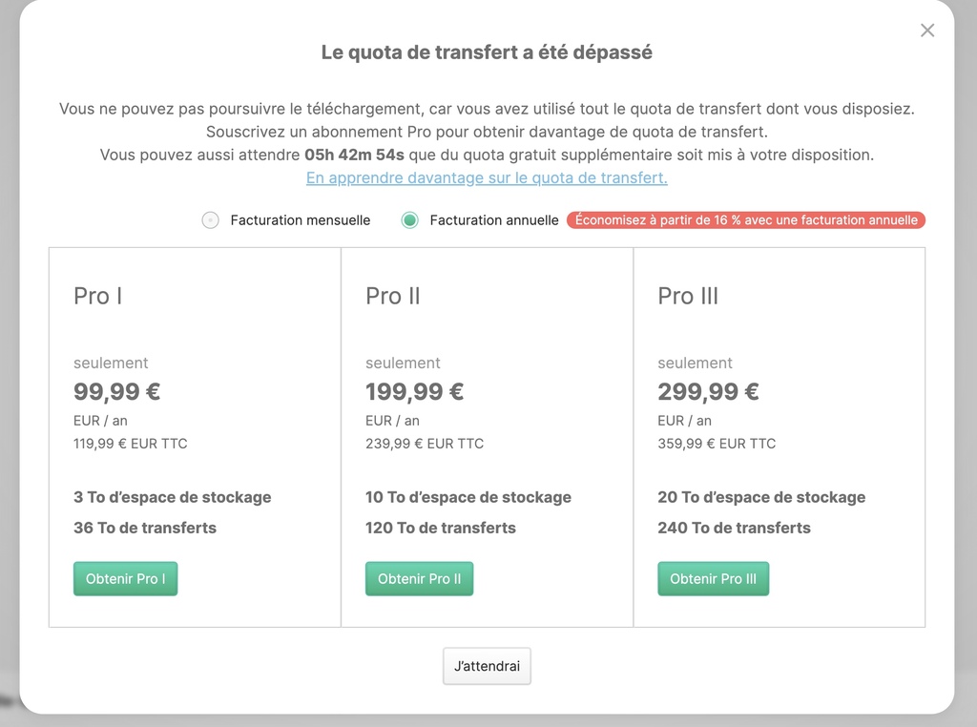Click the dialog title about exceeded quota
This screenshot has width=977, height=727.
click(x=487, y=53)
